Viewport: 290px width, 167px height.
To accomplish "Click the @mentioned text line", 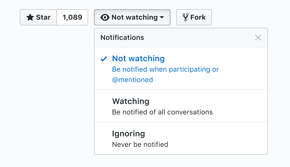I will [x=133, y=80].
